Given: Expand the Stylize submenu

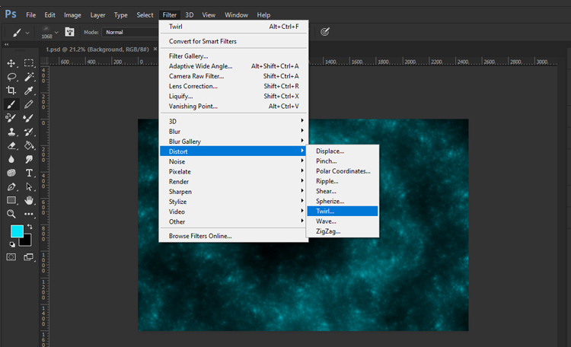Looking at the screenshot, I should pyautogui.click(x=233, y=202).
